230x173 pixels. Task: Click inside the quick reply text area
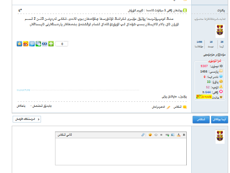(x=121, y=151)
